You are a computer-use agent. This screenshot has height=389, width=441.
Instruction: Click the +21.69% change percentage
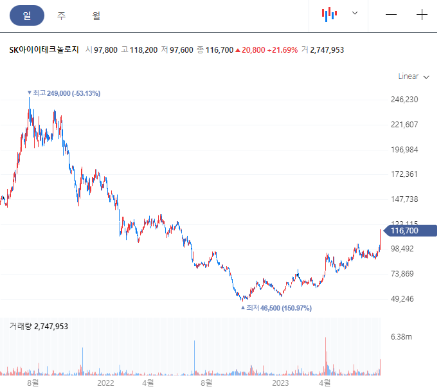click(282, 50)
